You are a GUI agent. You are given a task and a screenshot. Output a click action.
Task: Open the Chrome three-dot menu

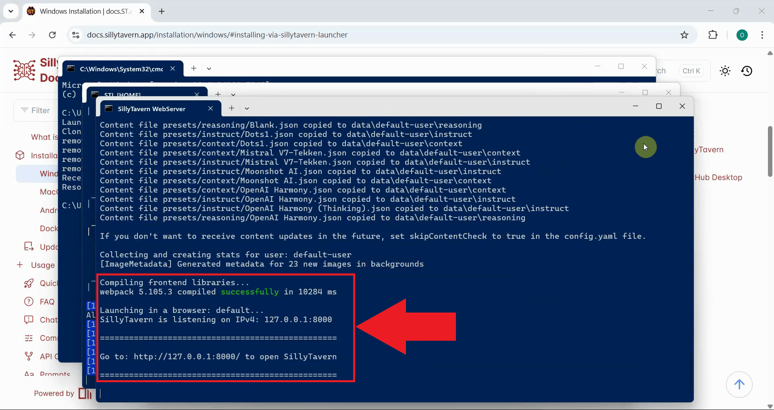[x=762, y=35]
